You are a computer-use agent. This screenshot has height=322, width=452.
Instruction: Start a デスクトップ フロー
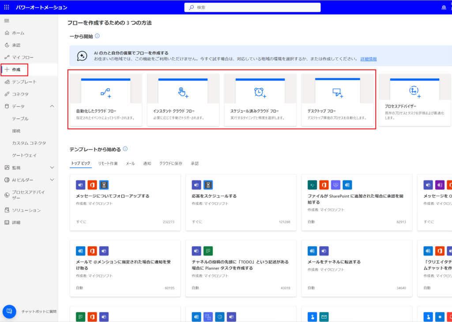coord(337,100)
